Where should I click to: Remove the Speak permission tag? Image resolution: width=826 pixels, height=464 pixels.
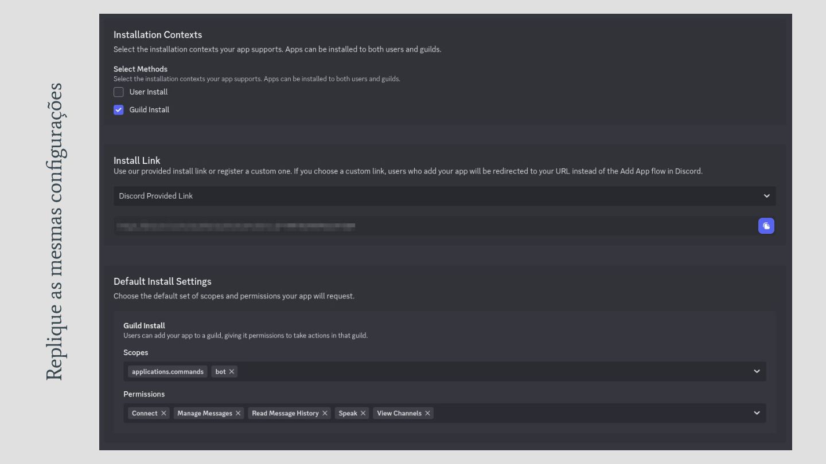tap(363, 413)
